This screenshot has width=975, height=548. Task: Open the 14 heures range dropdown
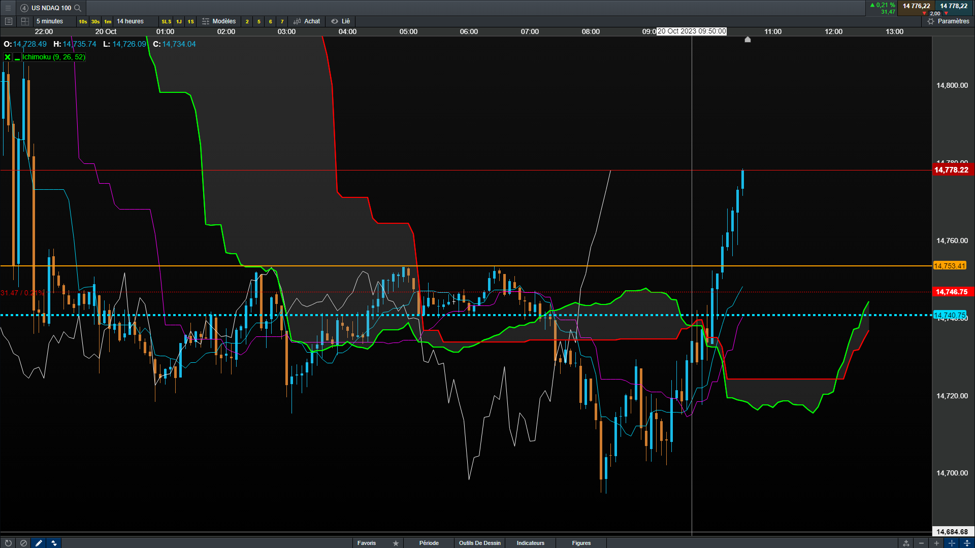pos(130,21)
